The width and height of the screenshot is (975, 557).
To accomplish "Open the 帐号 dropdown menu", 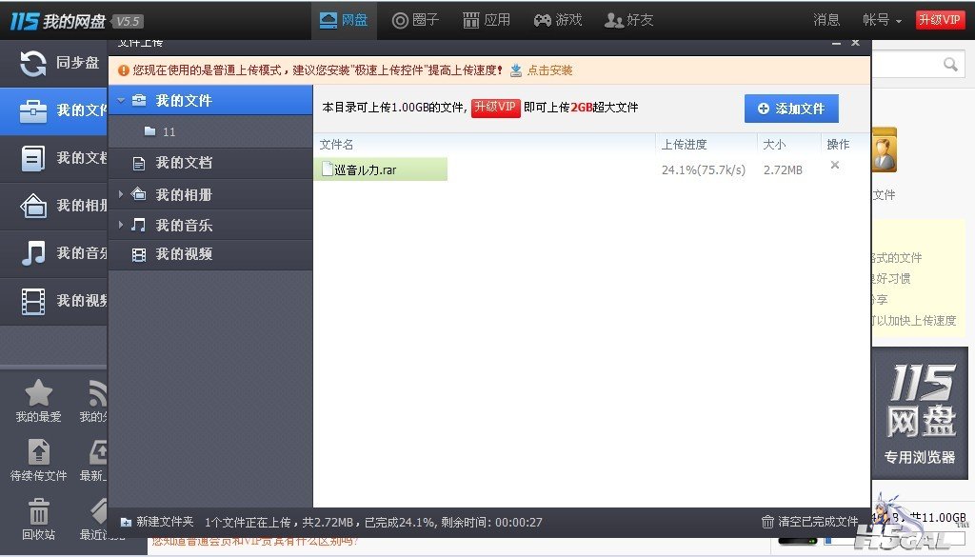I will pos(882,20).
